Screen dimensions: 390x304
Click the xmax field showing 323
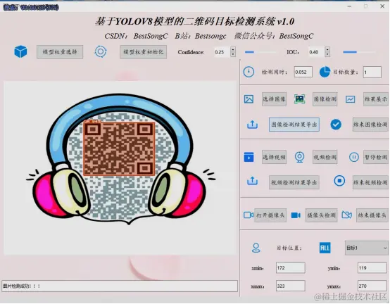[x=291, y=286]
